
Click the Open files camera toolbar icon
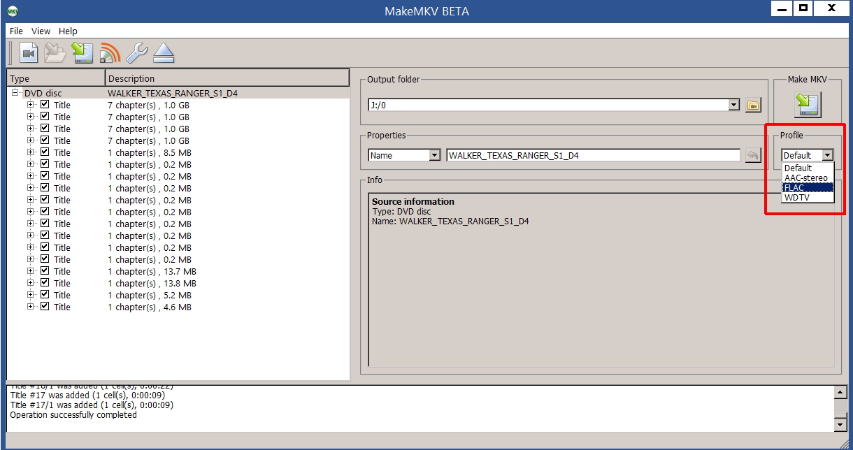[x=28, y=53]
